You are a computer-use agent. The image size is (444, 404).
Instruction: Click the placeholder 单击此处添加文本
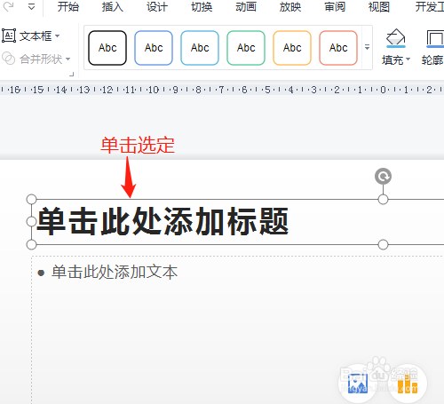pyautogui.click(x=115, y=272)
